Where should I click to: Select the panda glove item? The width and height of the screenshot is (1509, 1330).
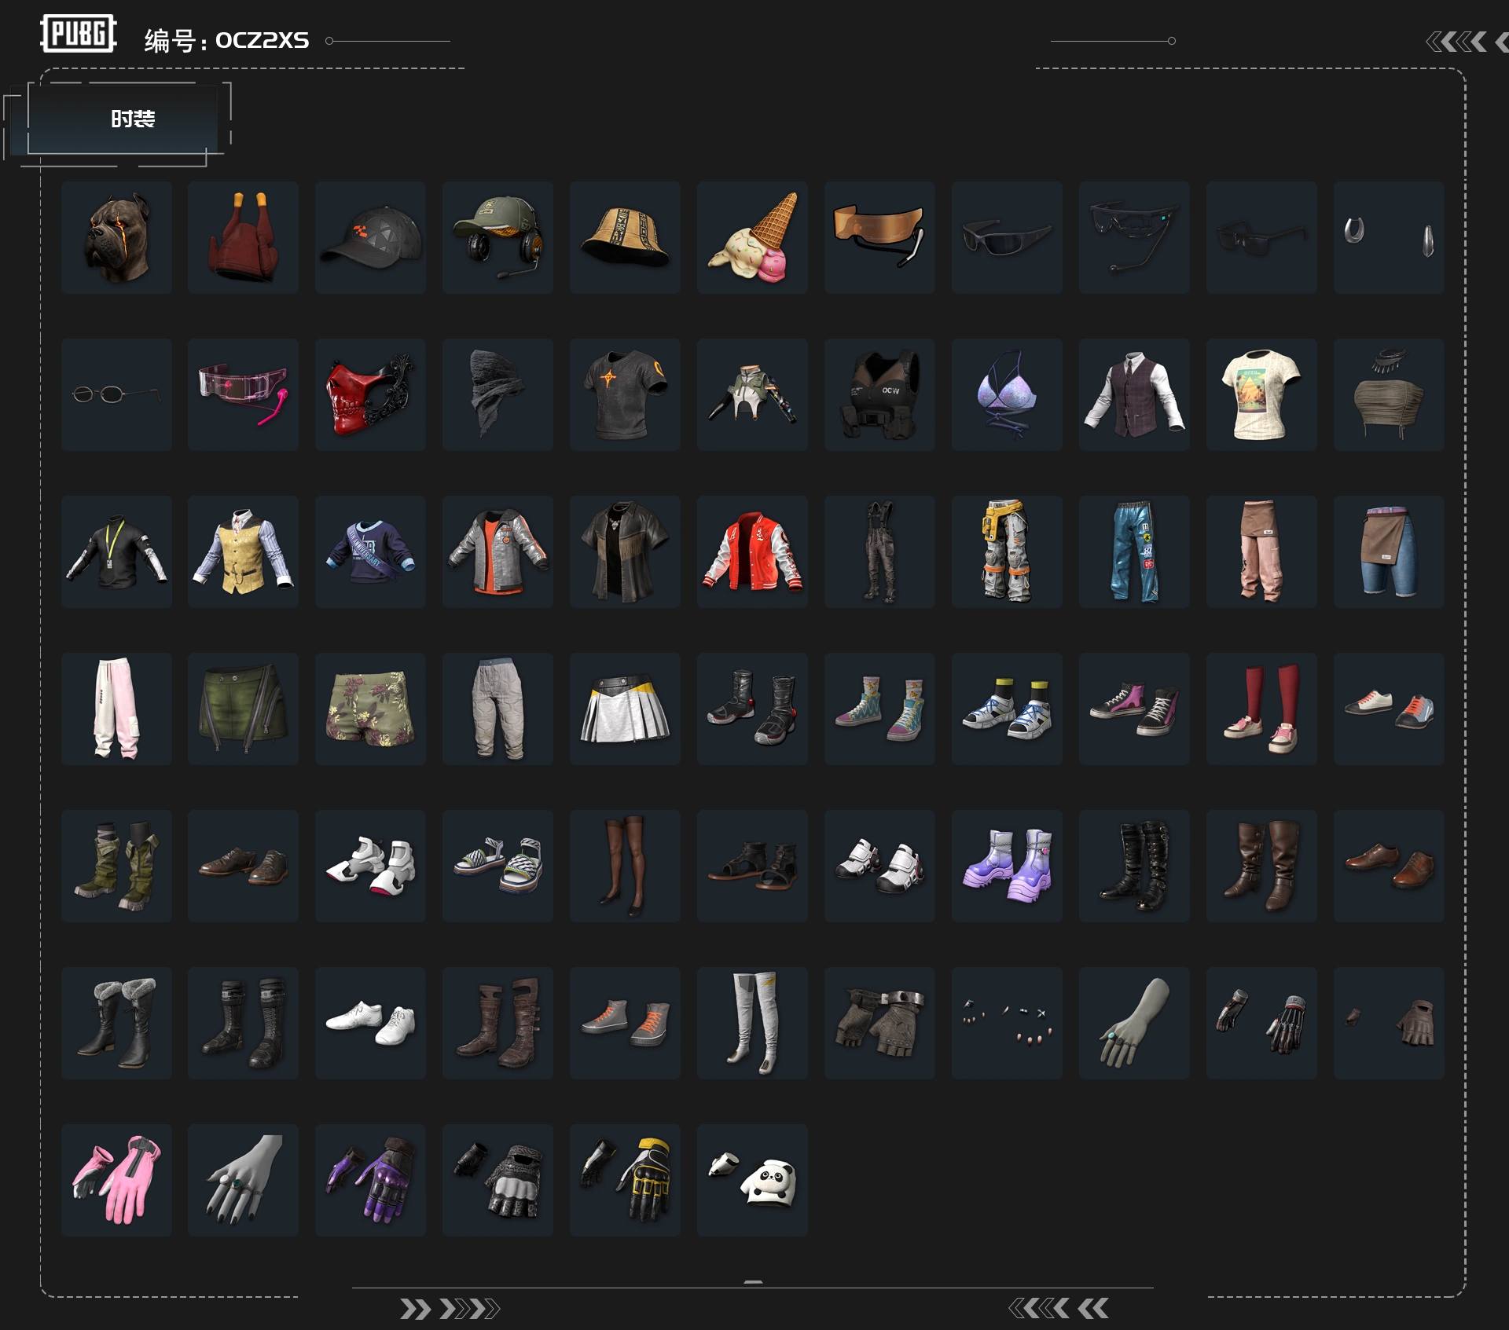click(x=752, y=1180)
